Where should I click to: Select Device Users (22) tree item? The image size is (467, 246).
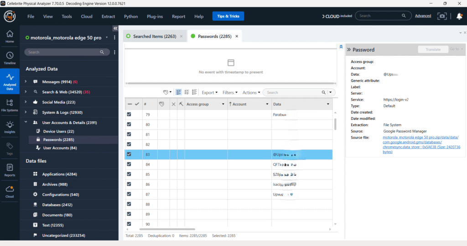[58, 131]
